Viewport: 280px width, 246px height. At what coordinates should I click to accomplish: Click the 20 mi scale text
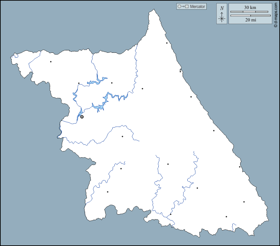click(x=250, y=20)
